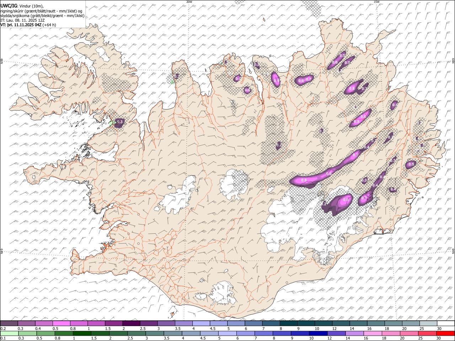Click the 20W longitude label at the top
The width and height of the screenshot is (455, 341).
coord(189,2)
